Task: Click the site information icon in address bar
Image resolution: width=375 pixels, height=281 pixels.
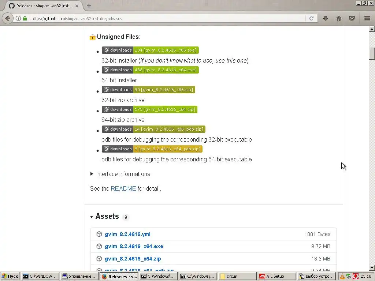Action: pos(18,18)
